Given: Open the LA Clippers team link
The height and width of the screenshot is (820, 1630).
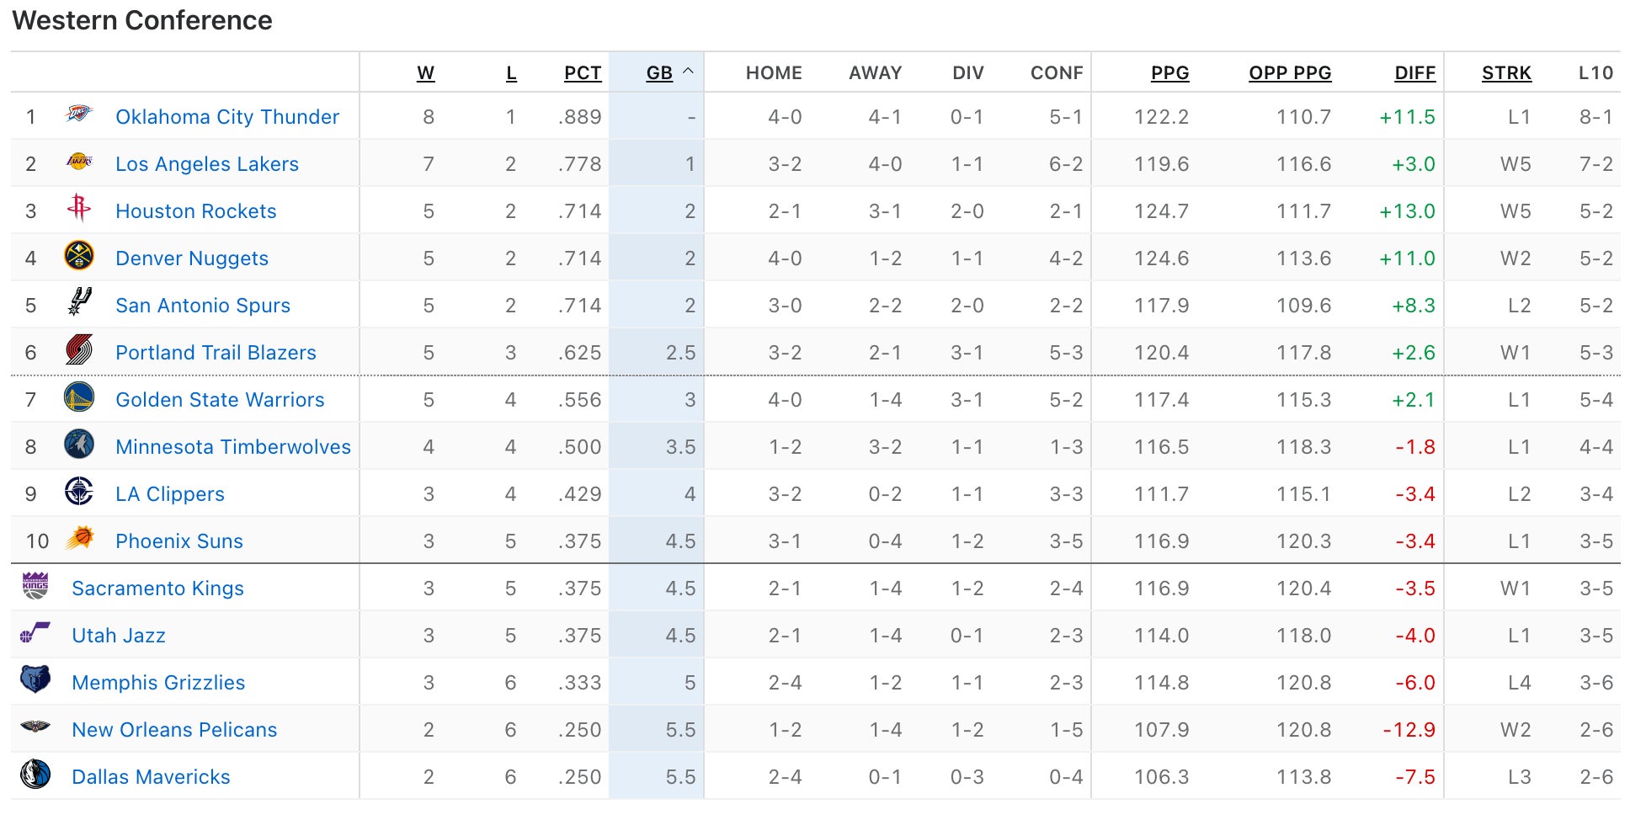Looking at the screenshot, I should [170, 494].
